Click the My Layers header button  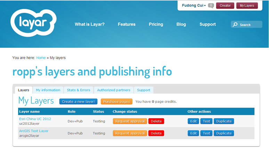(247, 6)
